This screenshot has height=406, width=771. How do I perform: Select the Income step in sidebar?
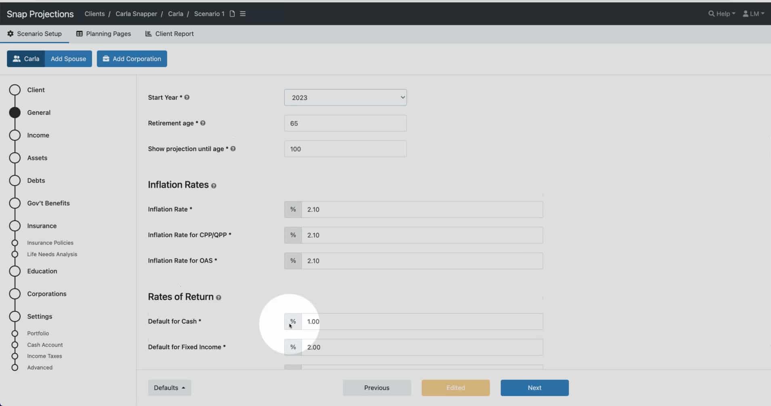point(38,135)
